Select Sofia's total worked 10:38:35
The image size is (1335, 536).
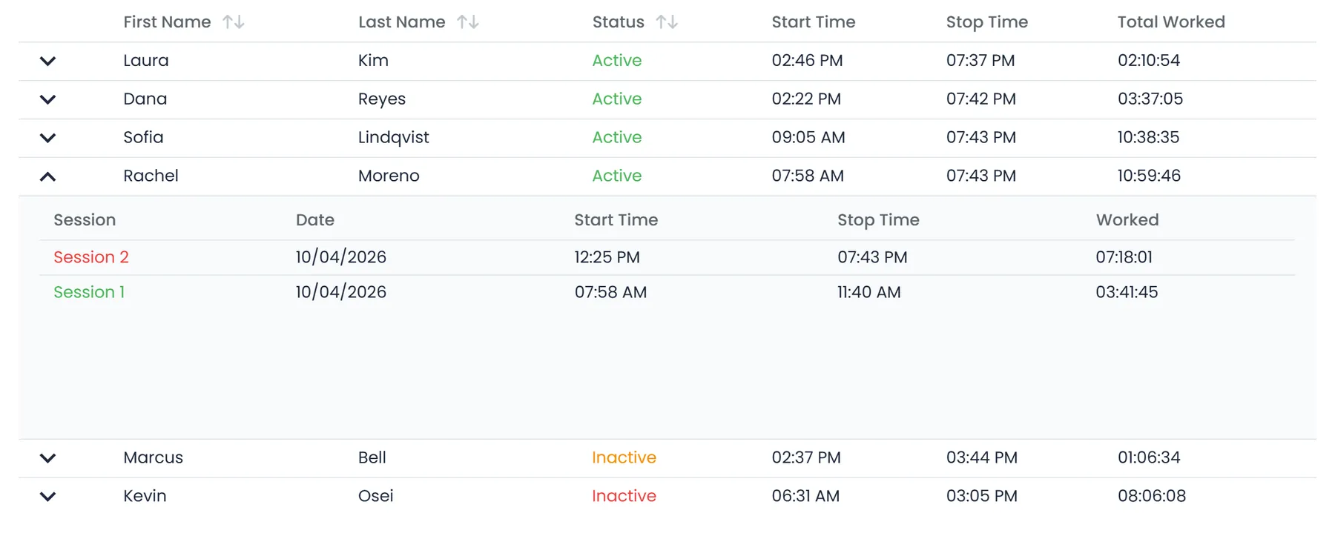point(1149,138)
